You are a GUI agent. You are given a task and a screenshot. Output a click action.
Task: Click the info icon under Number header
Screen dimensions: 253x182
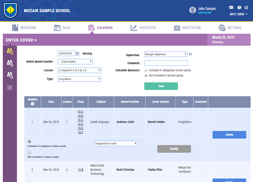(x=33, y=104)
